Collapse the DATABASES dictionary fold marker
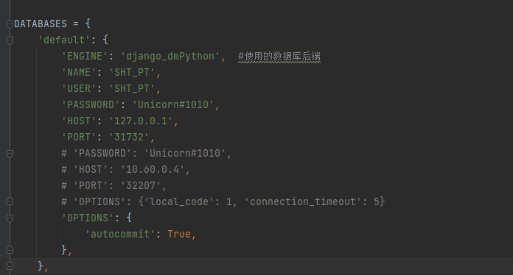This screenshot has height=275, width=513. (10, 24)
